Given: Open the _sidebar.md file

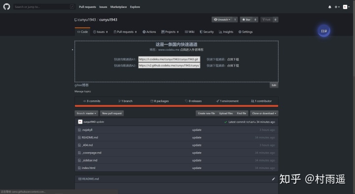Looking at the screenshot, I should click(89, 161).
